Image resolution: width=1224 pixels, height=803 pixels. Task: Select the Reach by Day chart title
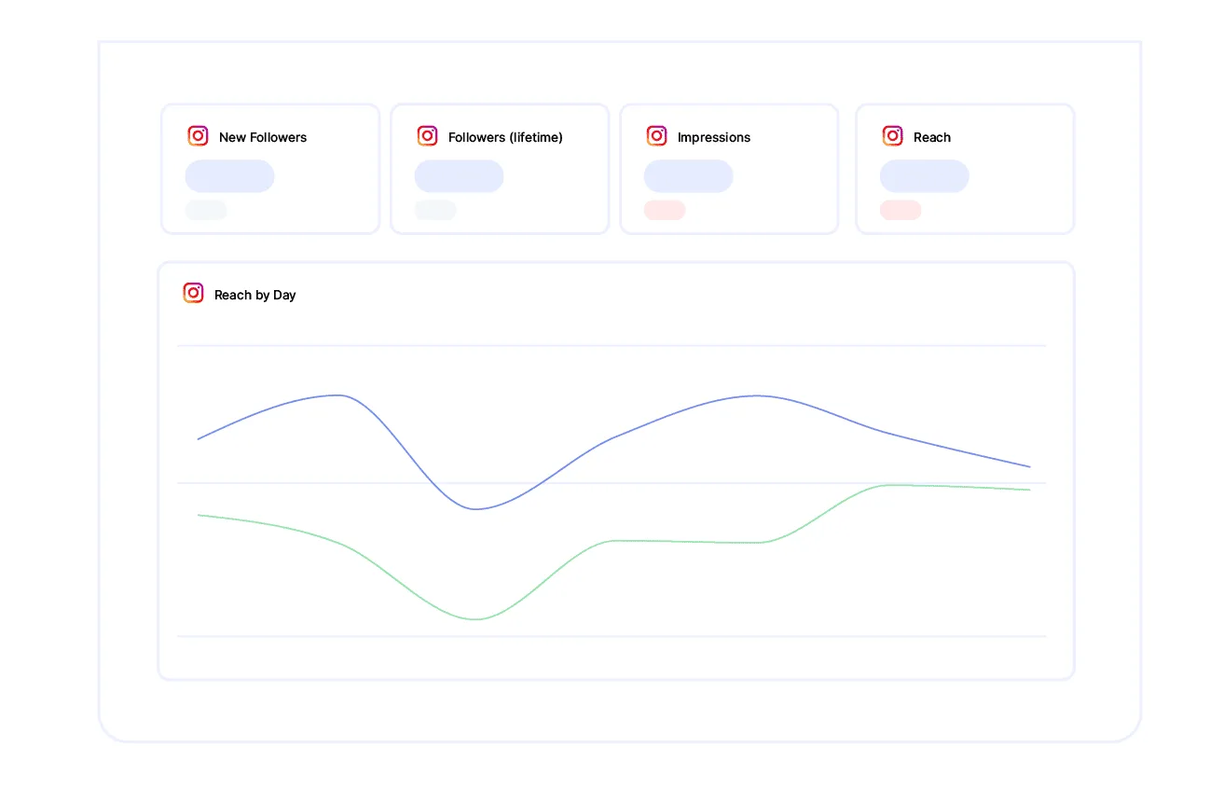point(254,295)
